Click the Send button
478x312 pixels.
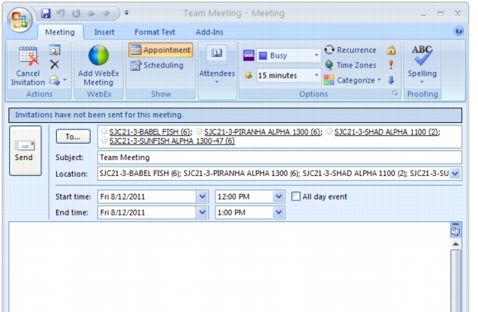click(26, 150)
